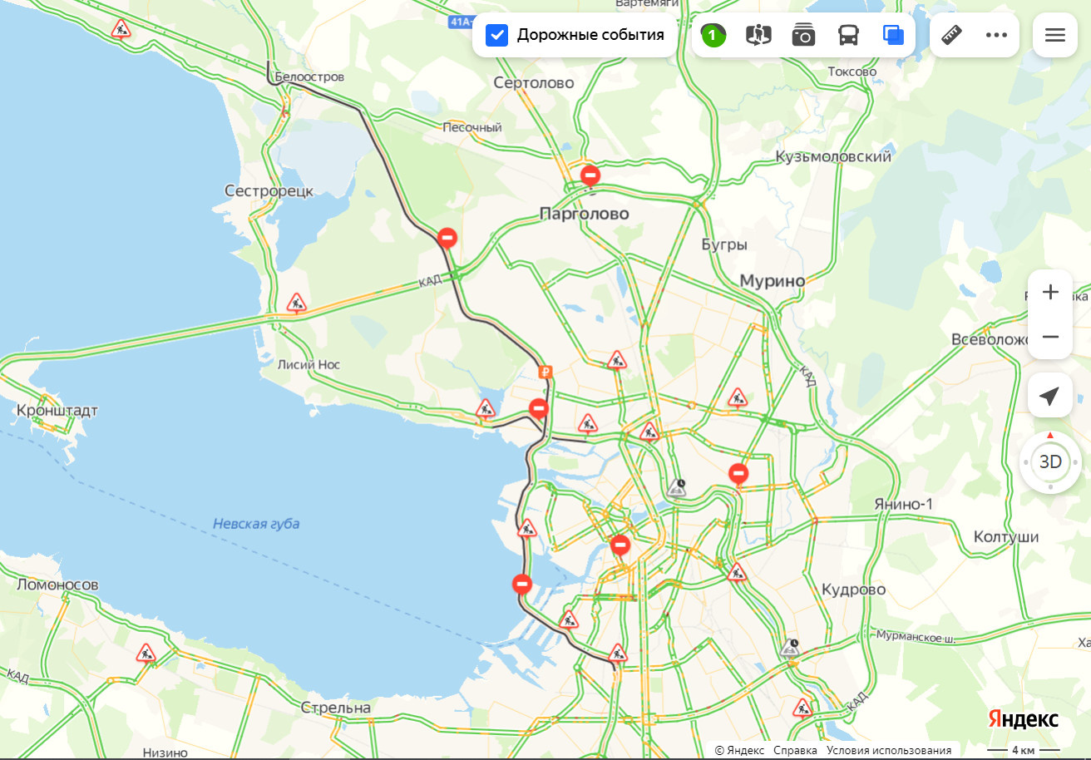Zoom out with the minus button
1091x760 pixels.
click(1050, 337)
